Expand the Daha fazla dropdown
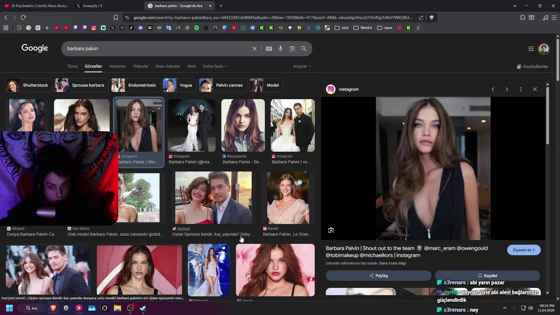Screen dimensions: 560x315 point(215,66)
